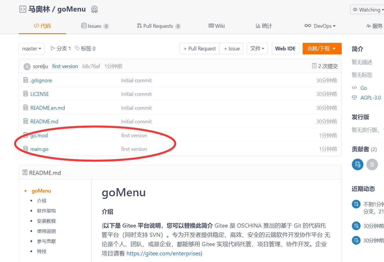
Task: Open the README.md file in the list
Action: click(44, 122)
